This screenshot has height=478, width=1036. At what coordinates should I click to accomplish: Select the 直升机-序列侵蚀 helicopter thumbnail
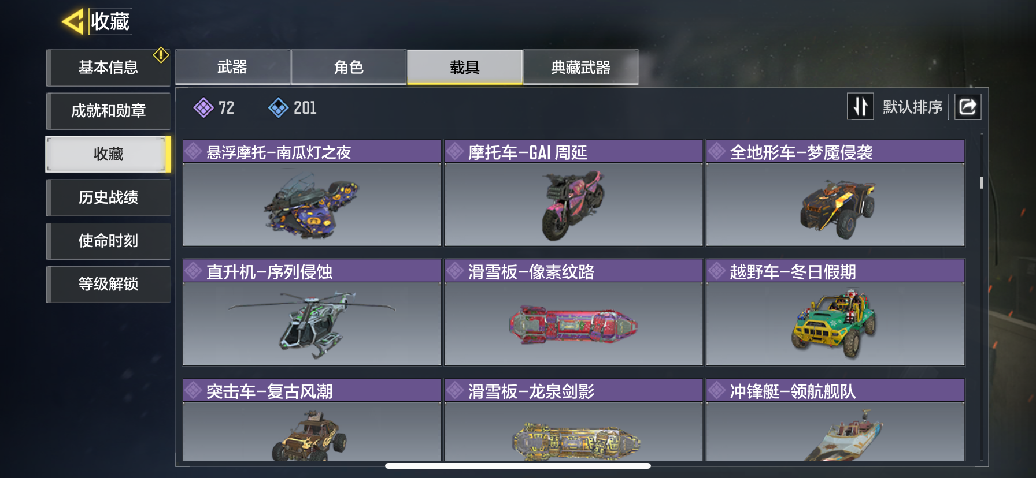click(x=312, y=324)
